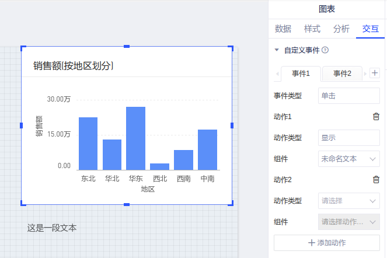Click the 添加动作 button
This screenshot has width=387, height=258.
coord(327,243)
